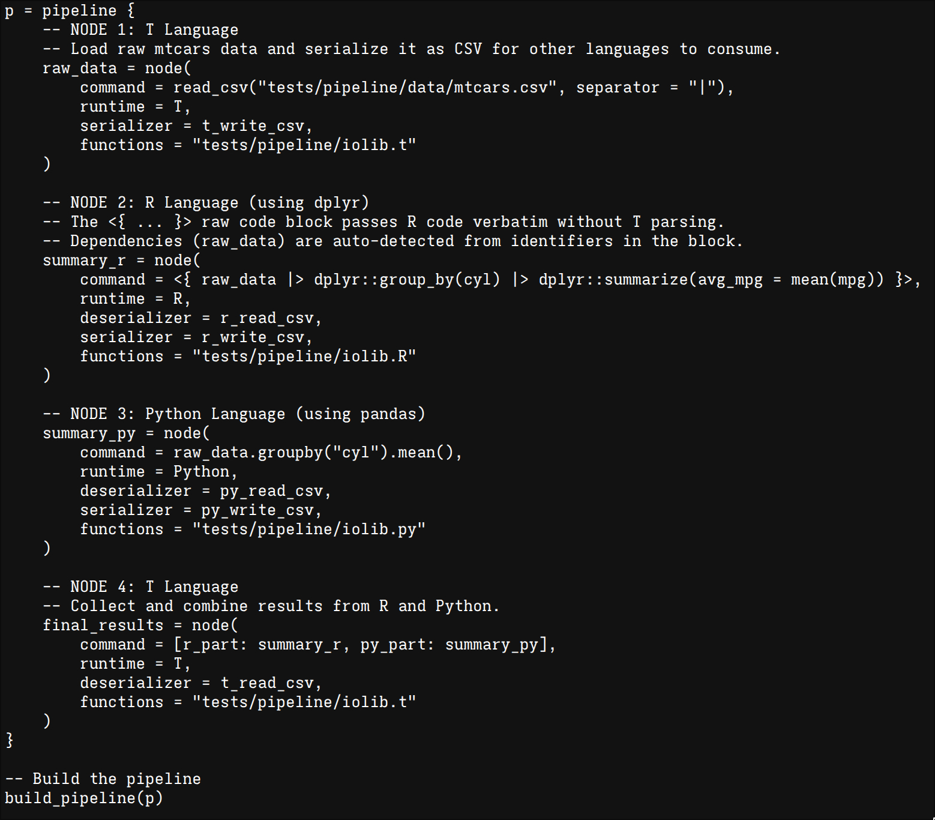Click the "tests/pipeline/iolib.R" string
The height and width of the screenshot is (820, 935).
(304, 357)
